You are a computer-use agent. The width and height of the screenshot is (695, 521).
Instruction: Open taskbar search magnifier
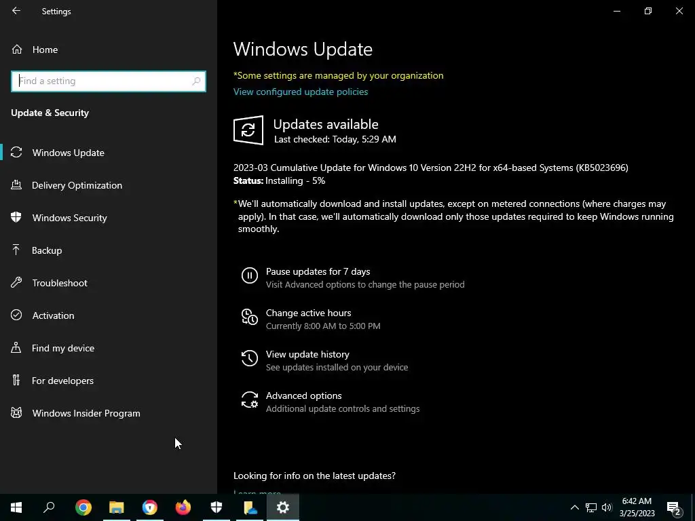[x=49, y=507]
